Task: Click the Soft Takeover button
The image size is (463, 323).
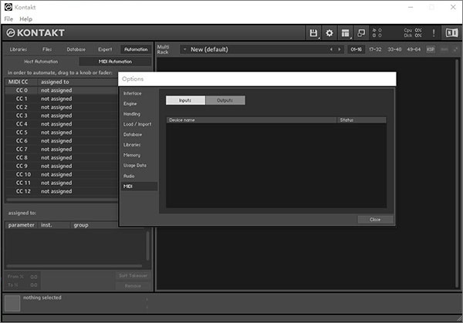Action: tap(133, 276)
